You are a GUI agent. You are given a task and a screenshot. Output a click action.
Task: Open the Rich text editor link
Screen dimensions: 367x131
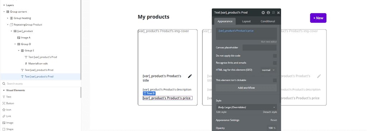tap(269, 42)
